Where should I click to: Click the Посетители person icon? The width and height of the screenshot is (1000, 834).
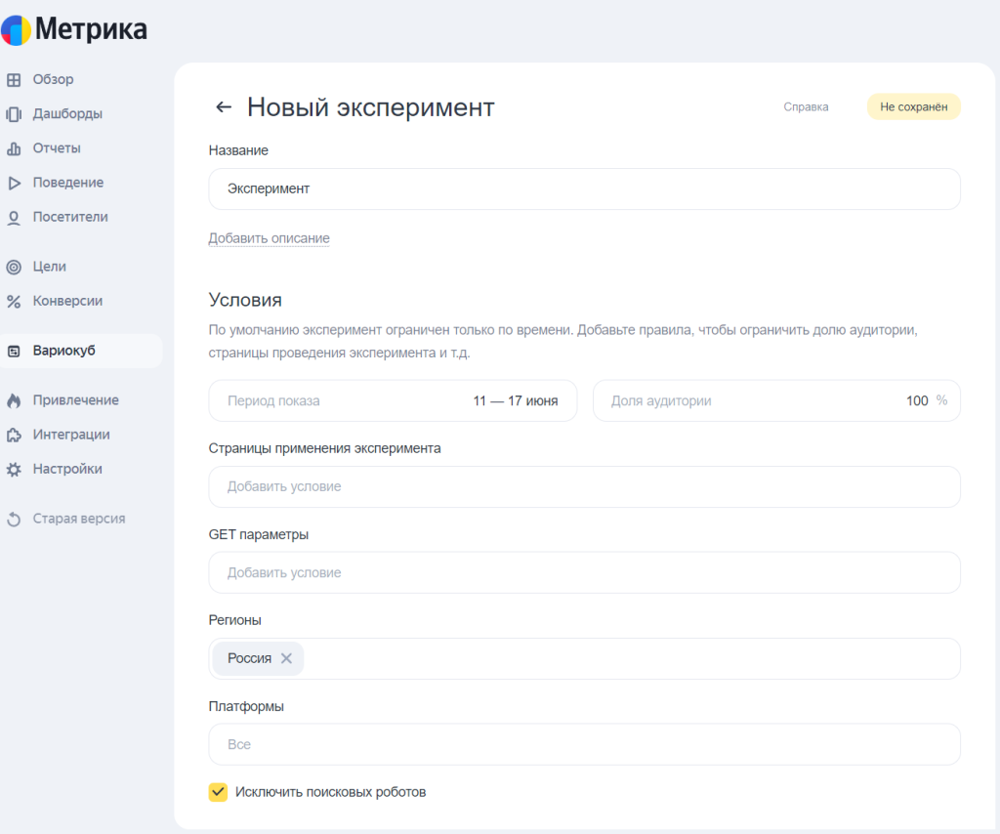[14, 218]
